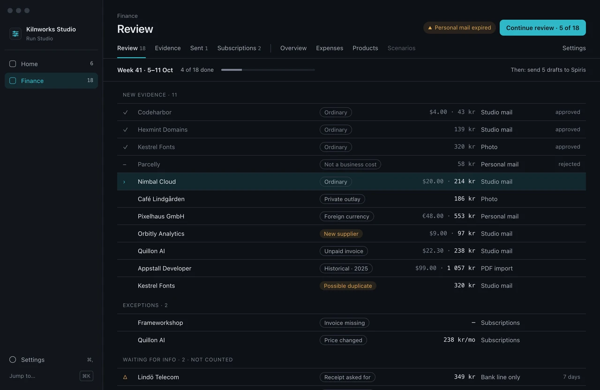Image resolution: width=600 pixels, height=390 pixels.
Task: Click the Foreign currency tag
Action: click(347, 217)
